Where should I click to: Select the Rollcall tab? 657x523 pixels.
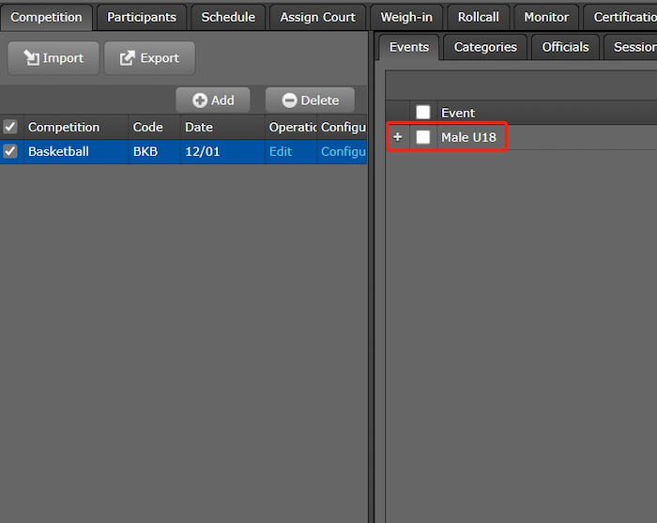478,17
